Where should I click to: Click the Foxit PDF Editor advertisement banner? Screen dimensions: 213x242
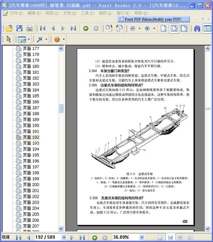pos(153,19)
